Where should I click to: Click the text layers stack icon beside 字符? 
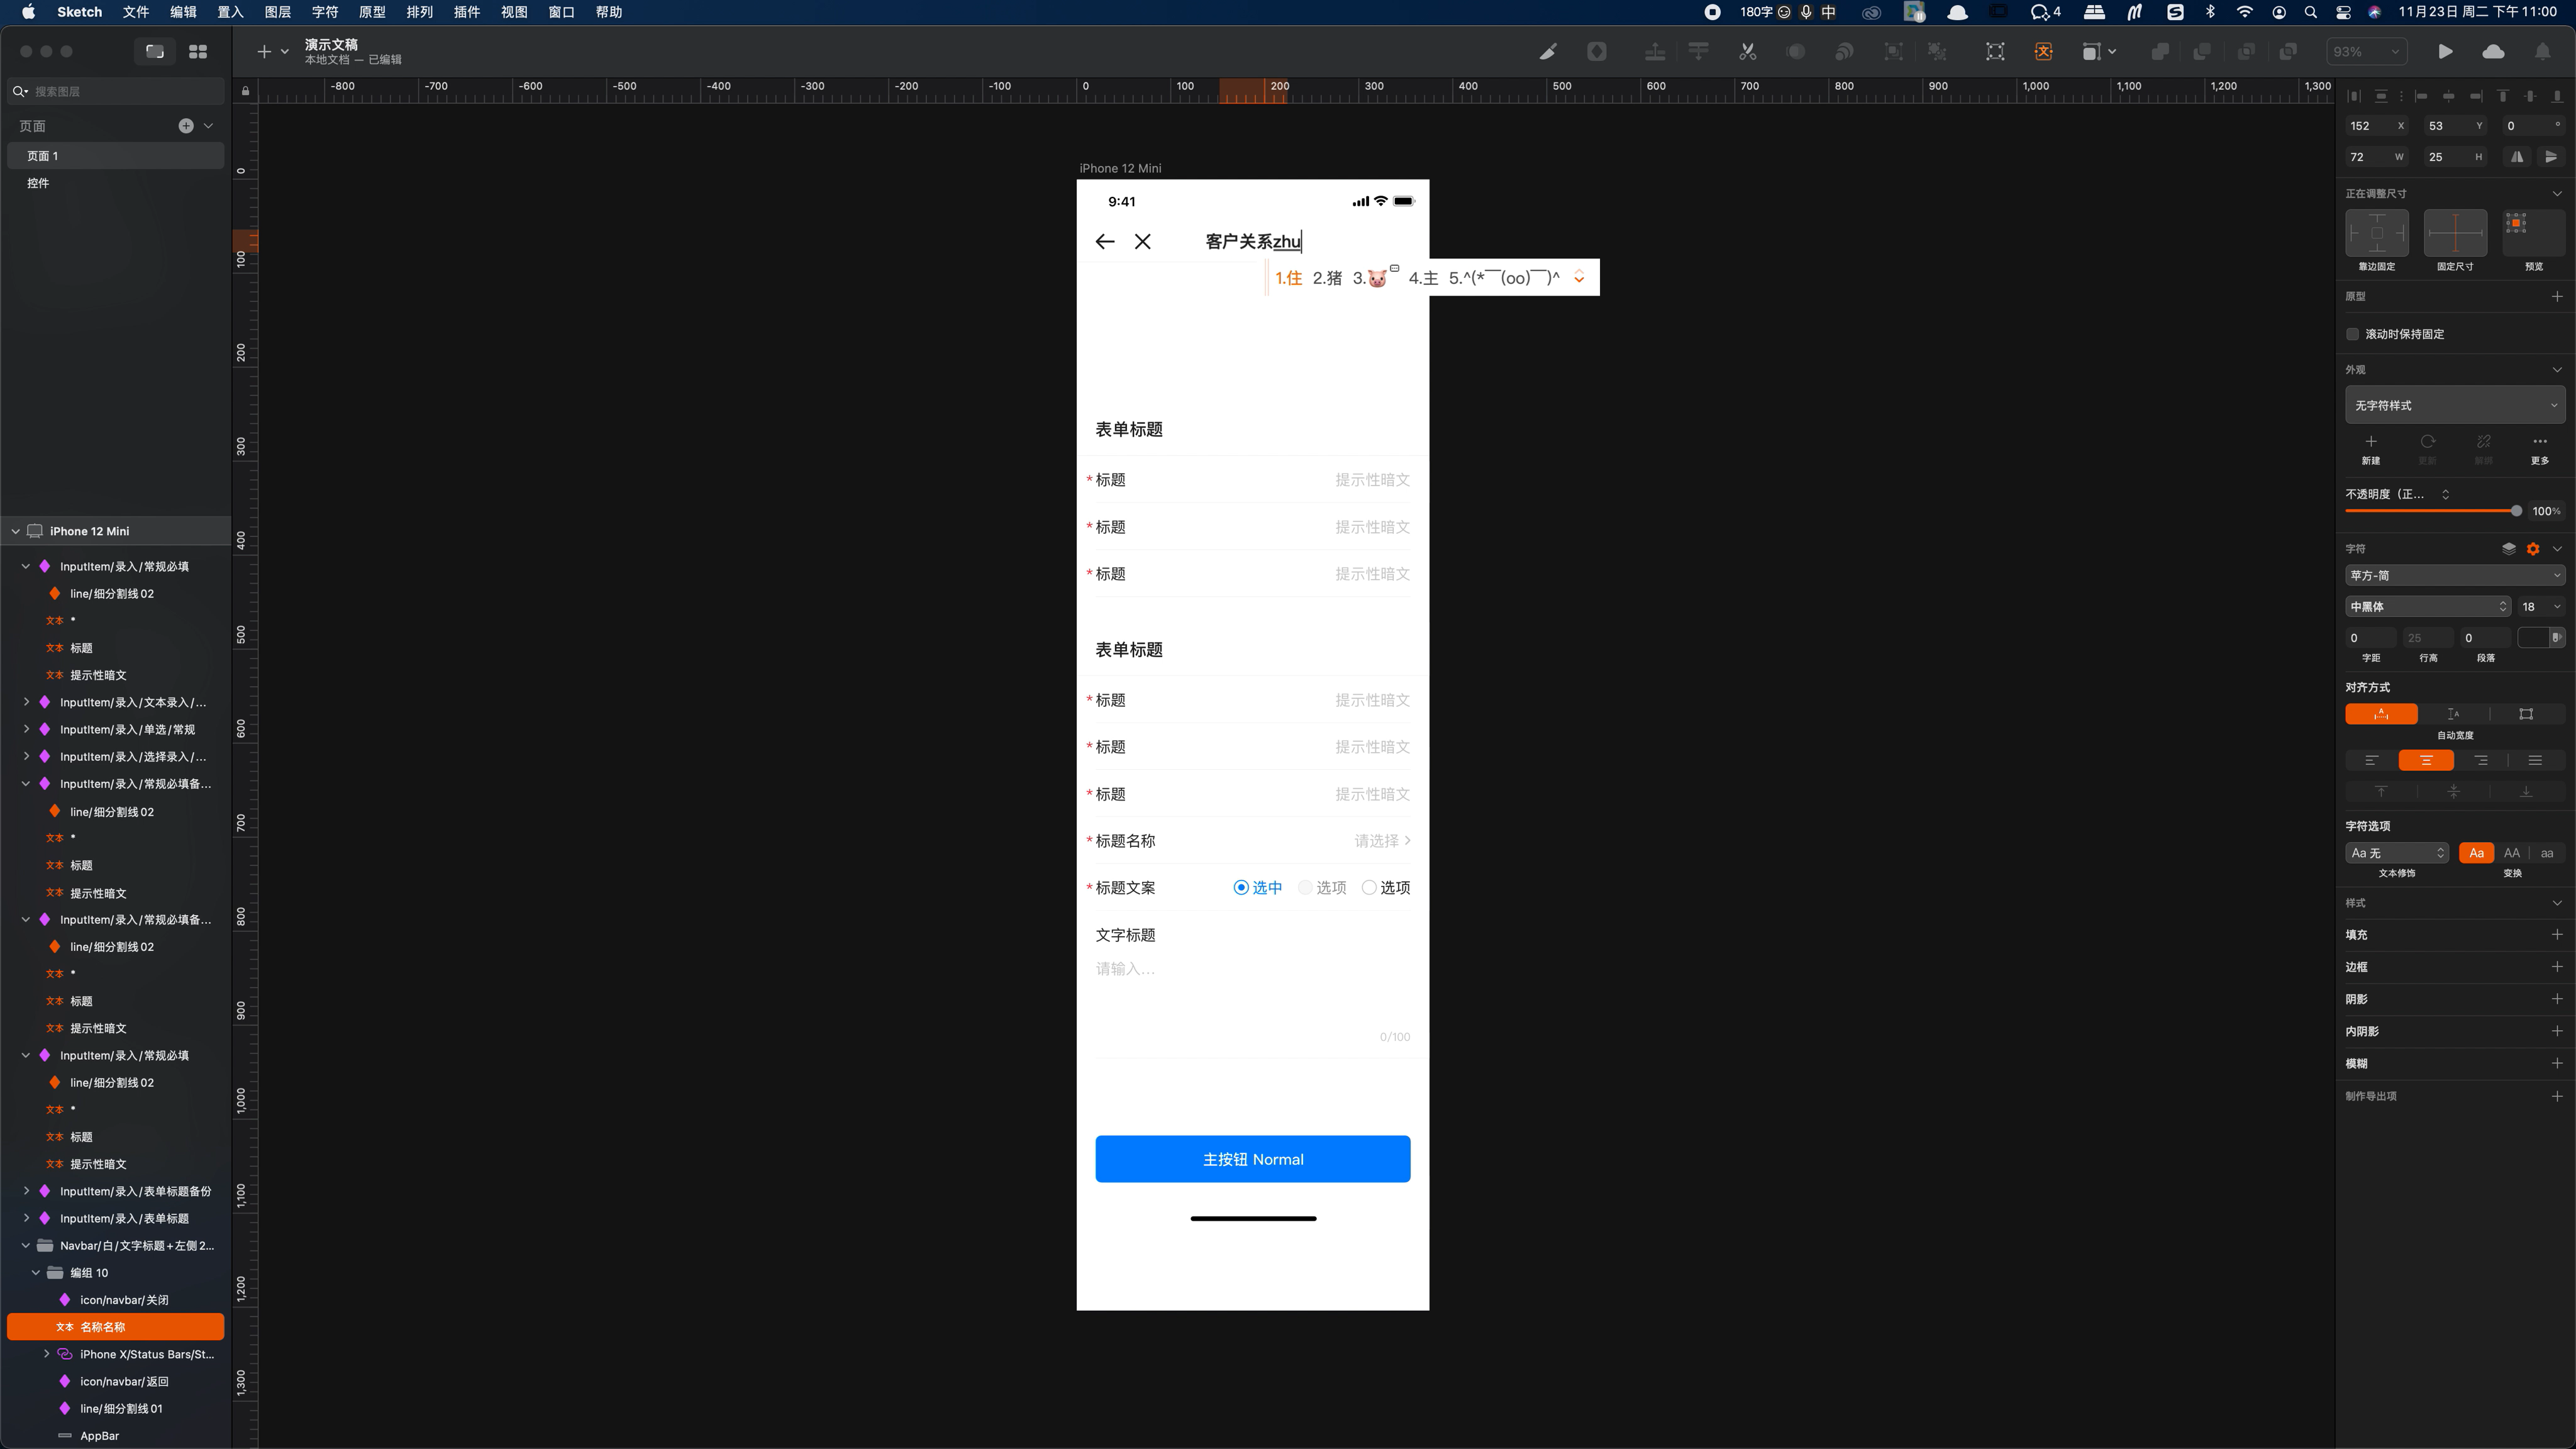click(x=2509, y=549)
